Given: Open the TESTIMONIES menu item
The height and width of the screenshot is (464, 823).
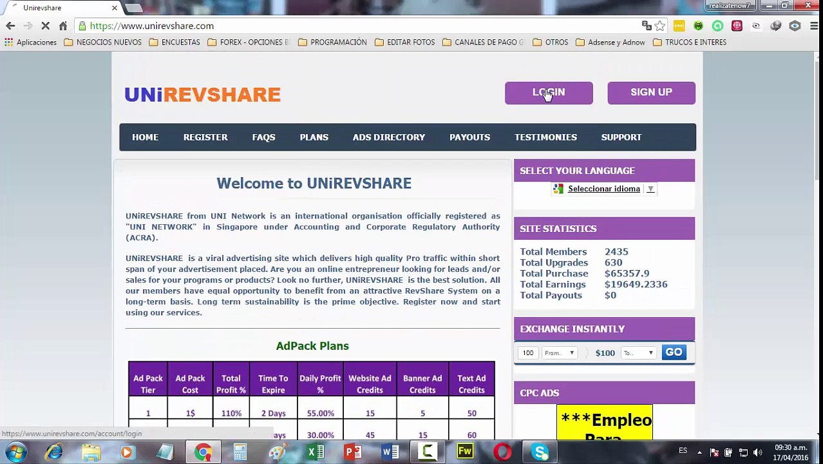Looking at the screenshot, I should [545, 137].
